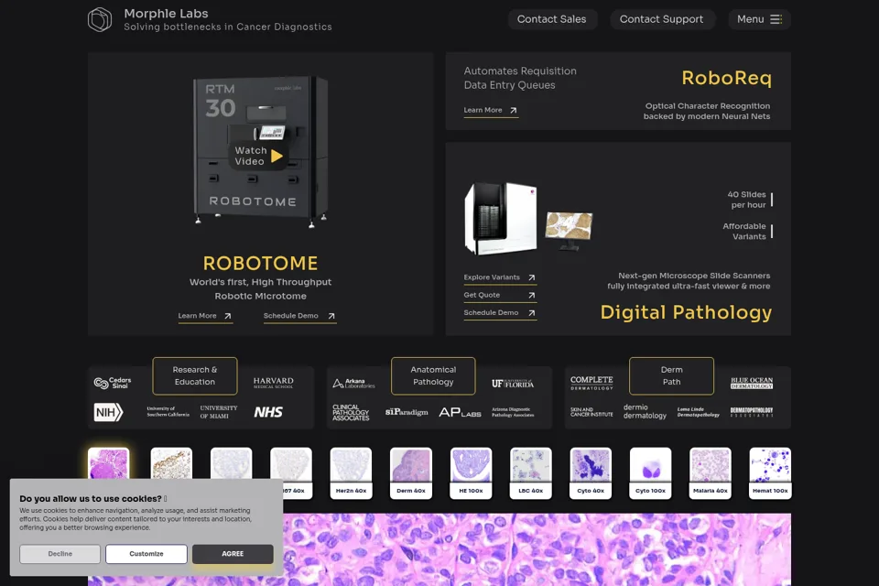Screen dimensions: 879x586
Task: Select the Anatomical Pathology tab
Action: click(433, 375)
